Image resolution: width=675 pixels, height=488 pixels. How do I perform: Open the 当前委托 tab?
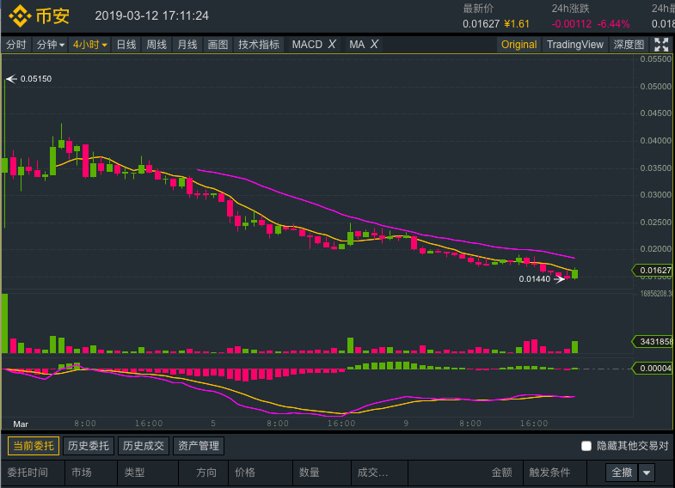click(x=34, y=446)
